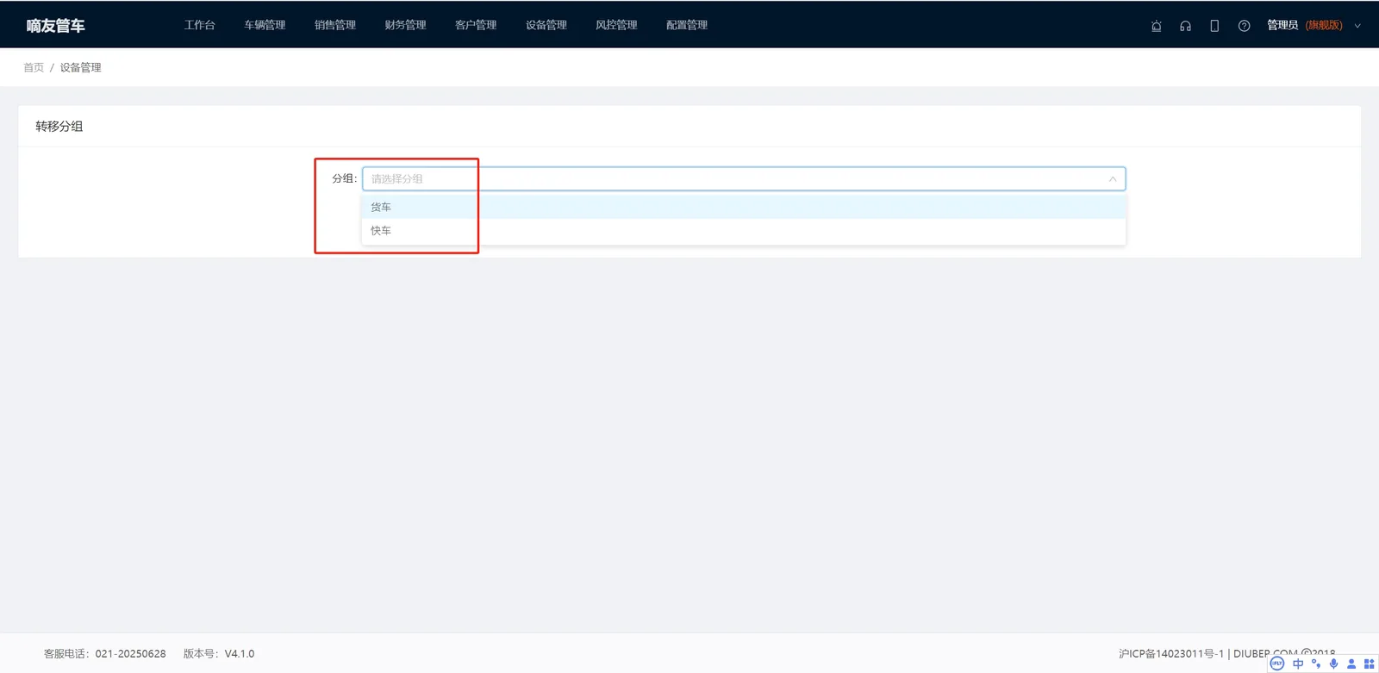Open the 风控管理 menu
Viewport: 1379px width, 673px height.
point(616,25)
